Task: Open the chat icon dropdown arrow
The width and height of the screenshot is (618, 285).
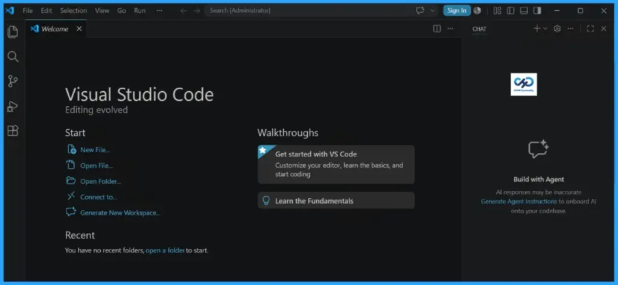Action: pos(432,11)
